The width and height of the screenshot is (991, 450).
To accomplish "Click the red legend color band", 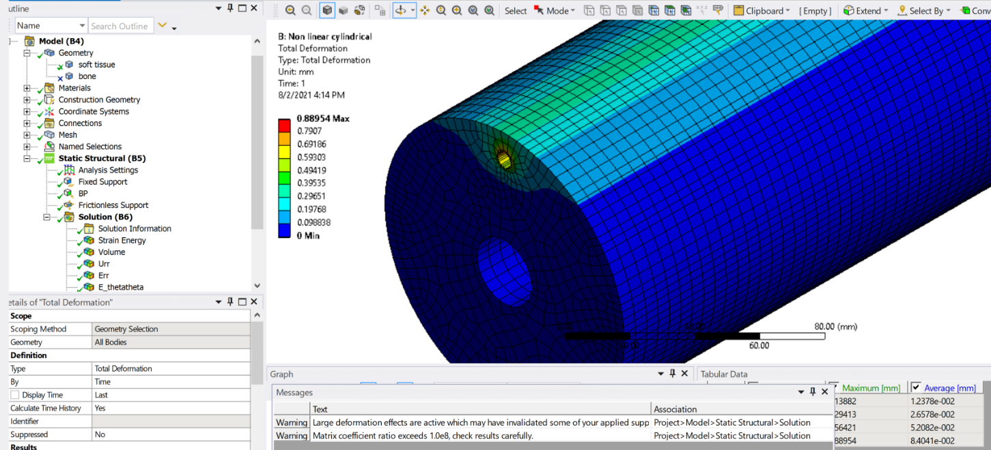I will 284,125.
